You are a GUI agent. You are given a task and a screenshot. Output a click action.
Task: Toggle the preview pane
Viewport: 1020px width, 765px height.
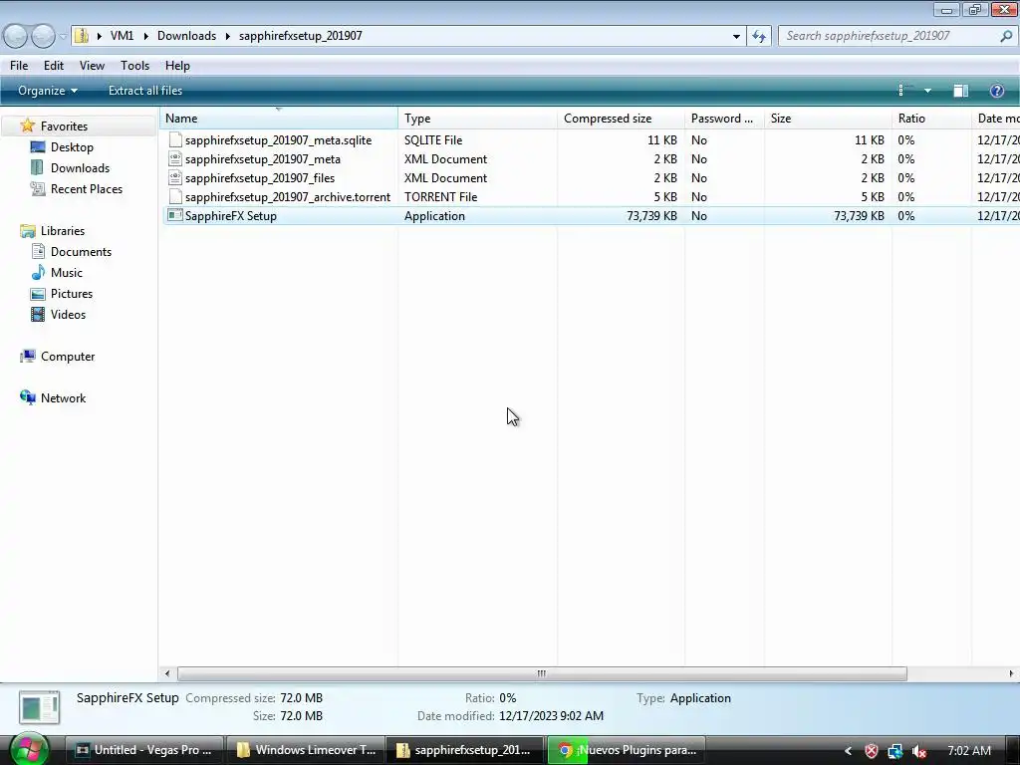pyautogui.click(x=961, y=91)
